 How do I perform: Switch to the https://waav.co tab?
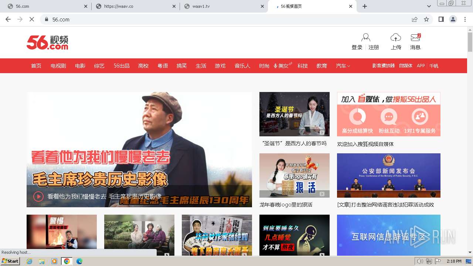pos(135,6)
